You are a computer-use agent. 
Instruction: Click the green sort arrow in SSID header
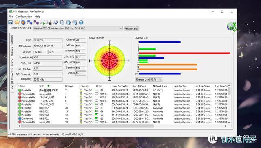[x=49, y=86]
